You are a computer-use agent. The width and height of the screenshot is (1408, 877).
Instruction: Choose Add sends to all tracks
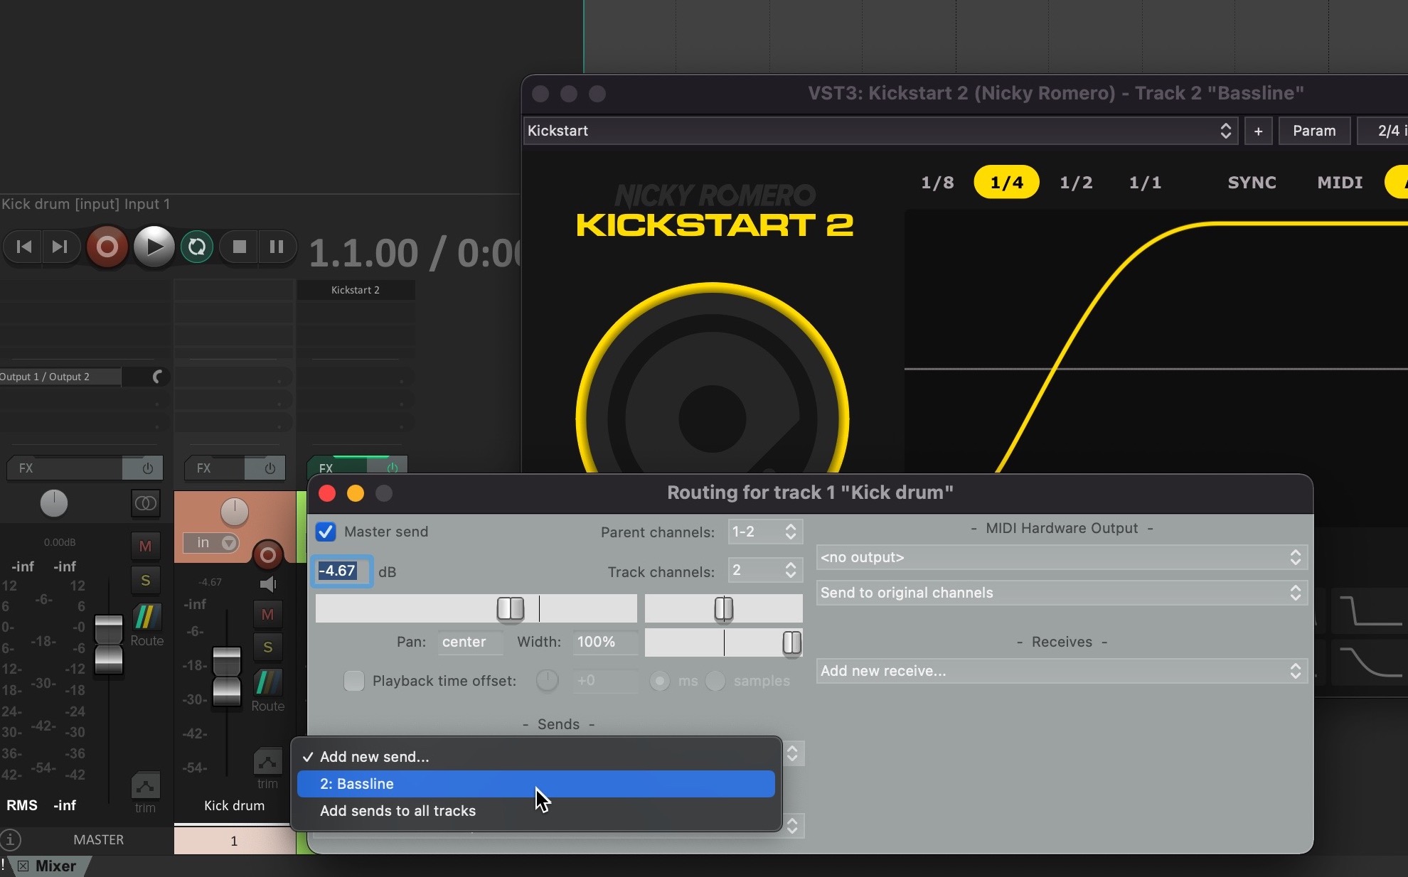point(536,811)
